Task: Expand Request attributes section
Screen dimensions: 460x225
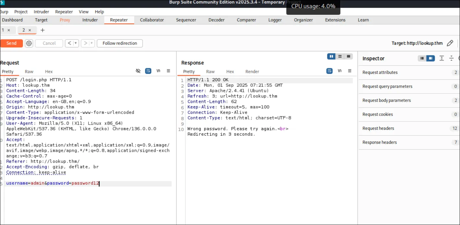Action: [x=409, y=73]
